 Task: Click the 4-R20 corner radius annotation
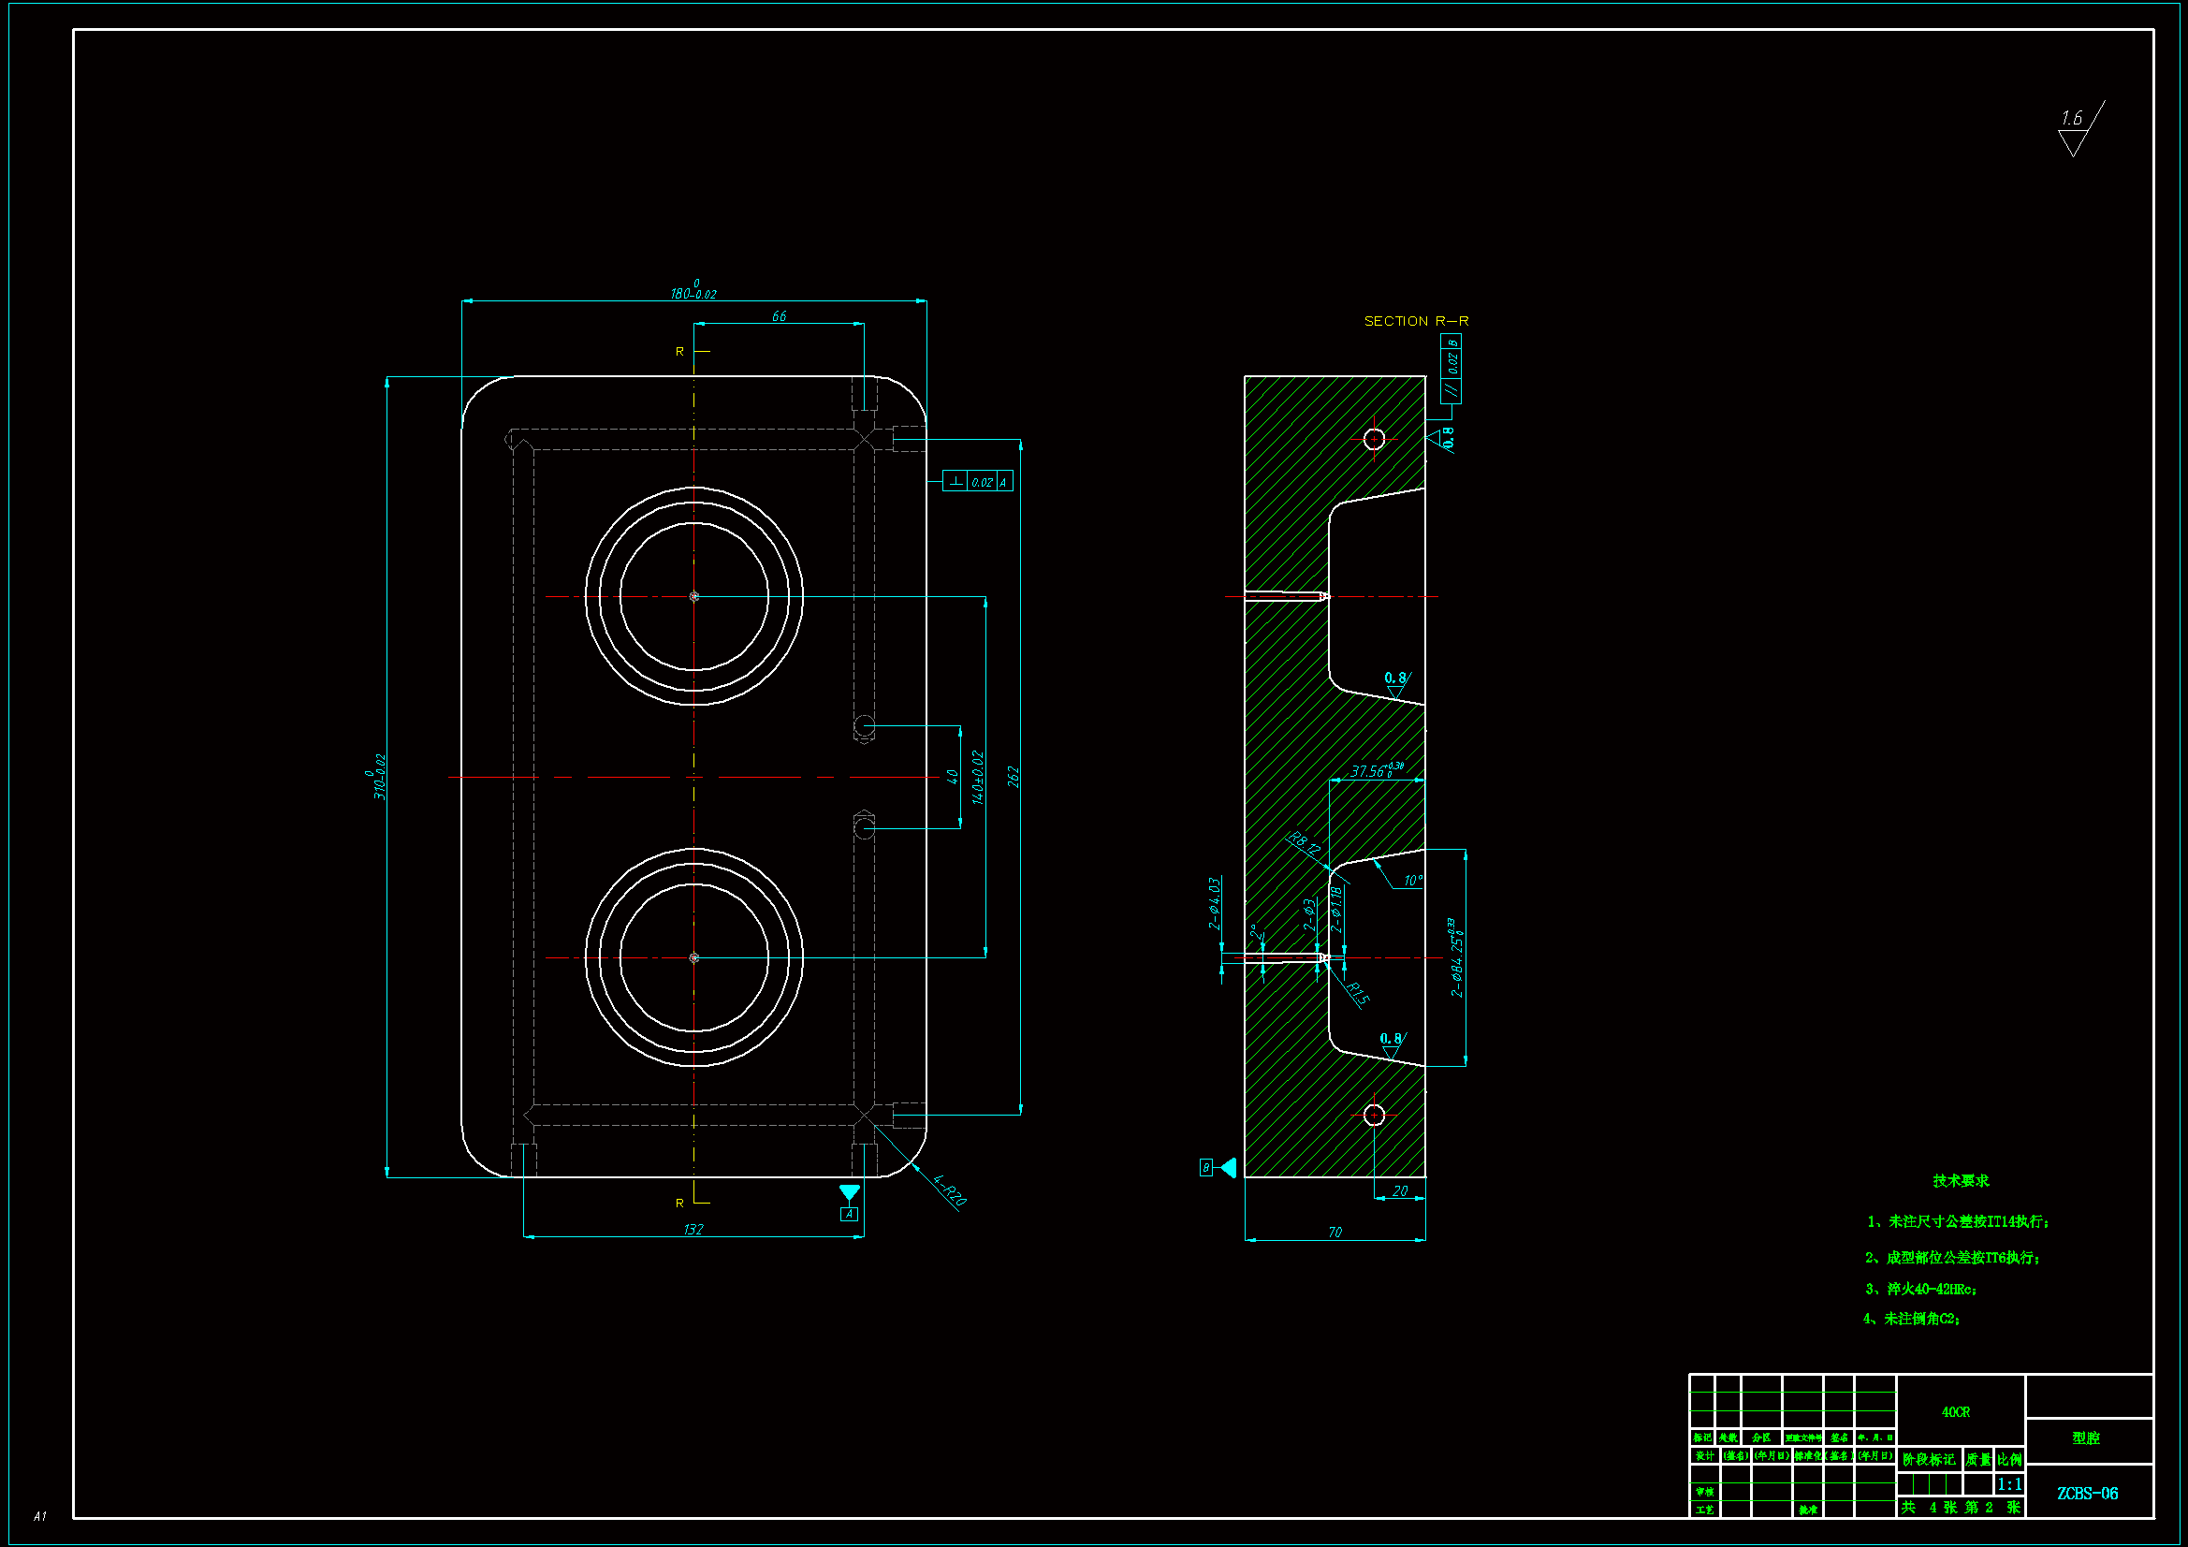(949, 1189)
